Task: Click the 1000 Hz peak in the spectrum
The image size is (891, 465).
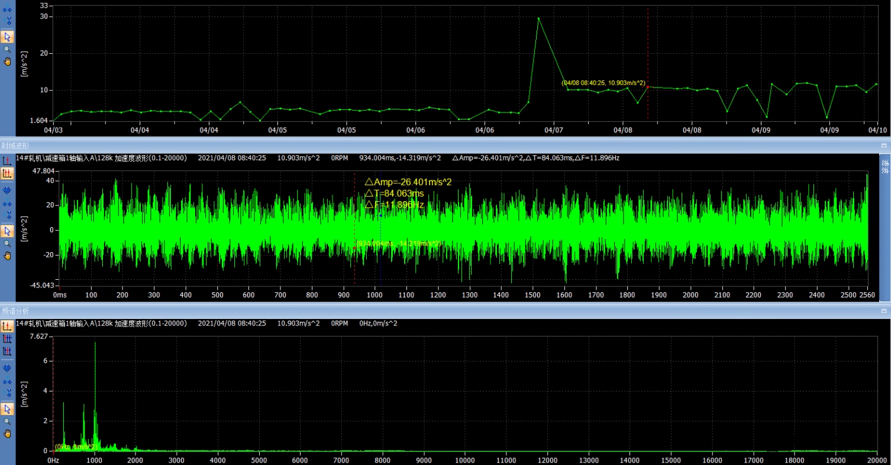Action: [x=95, y=344]
